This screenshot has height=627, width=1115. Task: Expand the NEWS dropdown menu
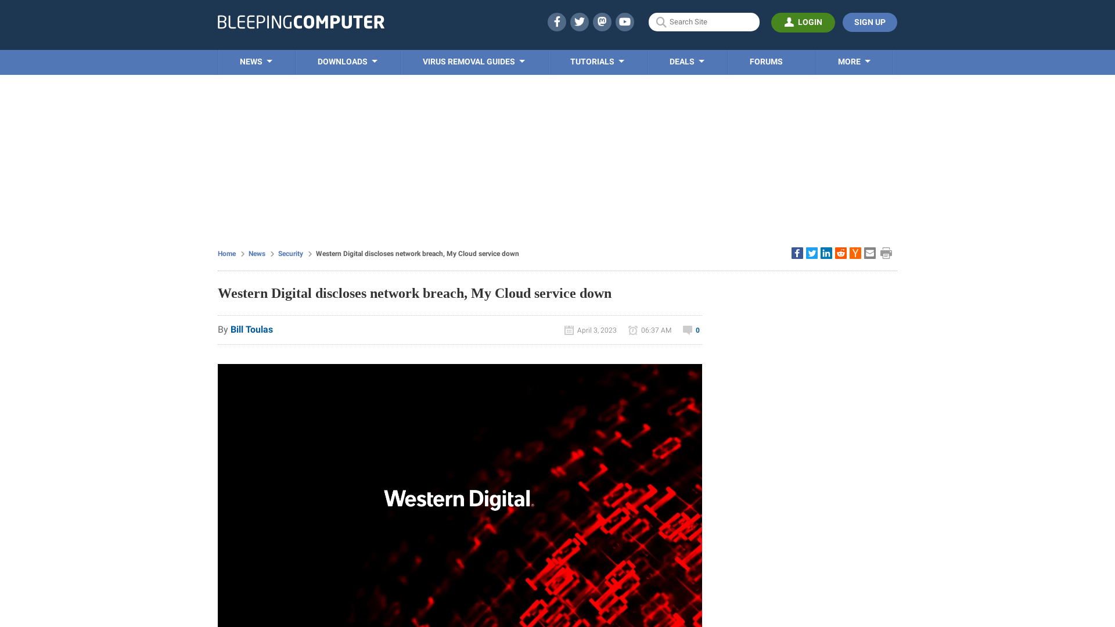[x=256, y=61]
